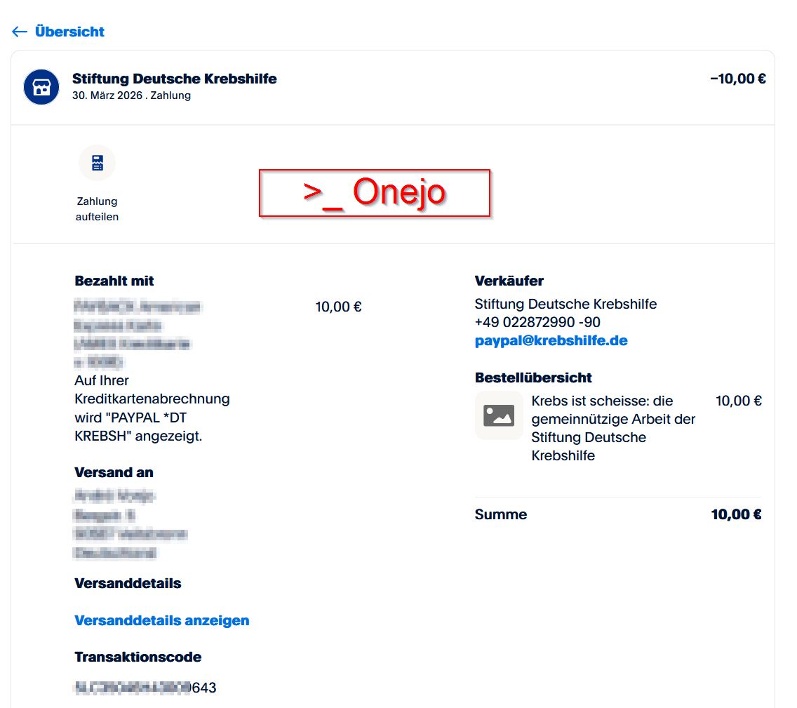Screen dimensions: 797x708
Task: Click the −10,00 € amount in header
Action: 737,79
